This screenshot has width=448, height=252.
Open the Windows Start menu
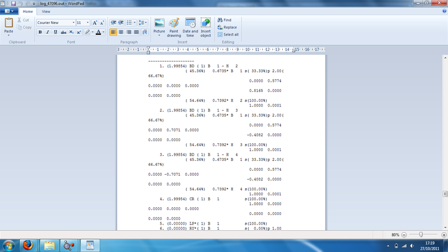pyautogui.click(x=9, y=245)
